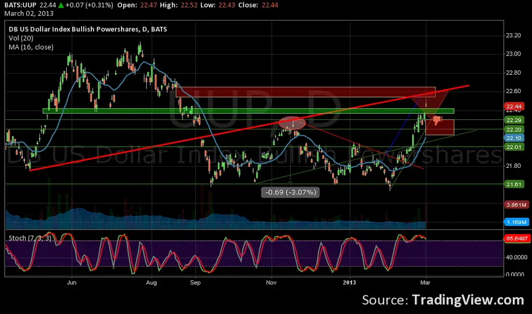Click the blue 22.10 moving average tag
The height and width of the screenshot is (314, 532).
(x=514, y=138)
